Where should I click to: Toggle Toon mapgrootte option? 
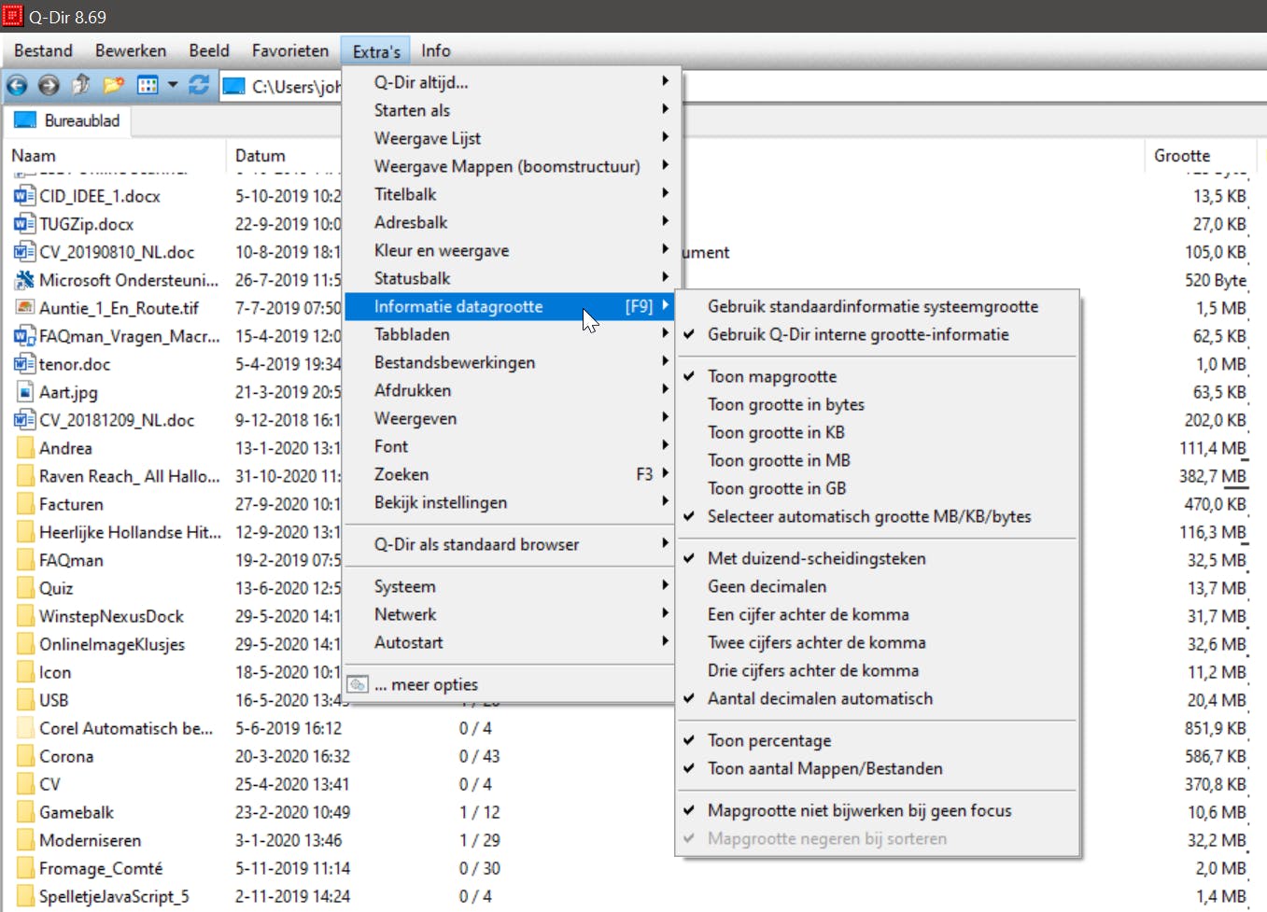pos(771,376)
